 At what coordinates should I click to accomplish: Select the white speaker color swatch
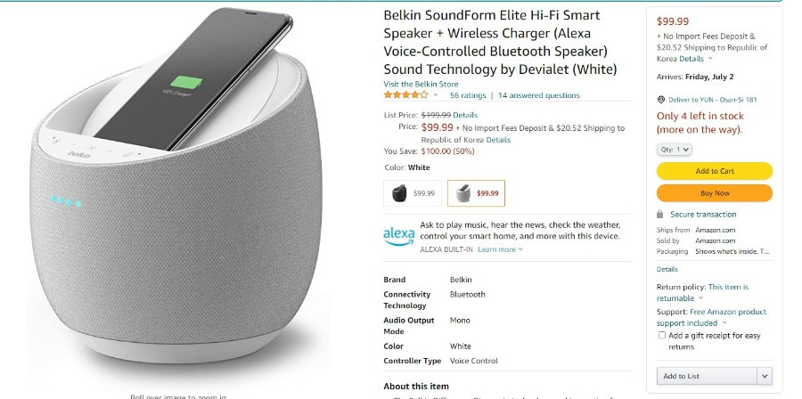tap(476, 193)
